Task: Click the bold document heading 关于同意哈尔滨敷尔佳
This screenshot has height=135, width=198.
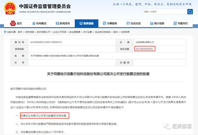Action: pyautogui.click(x=98, y=74)
